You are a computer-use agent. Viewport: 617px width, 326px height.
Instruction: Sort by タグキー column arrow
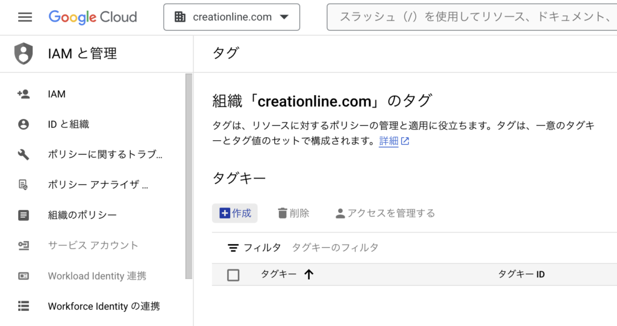point(309,275)
